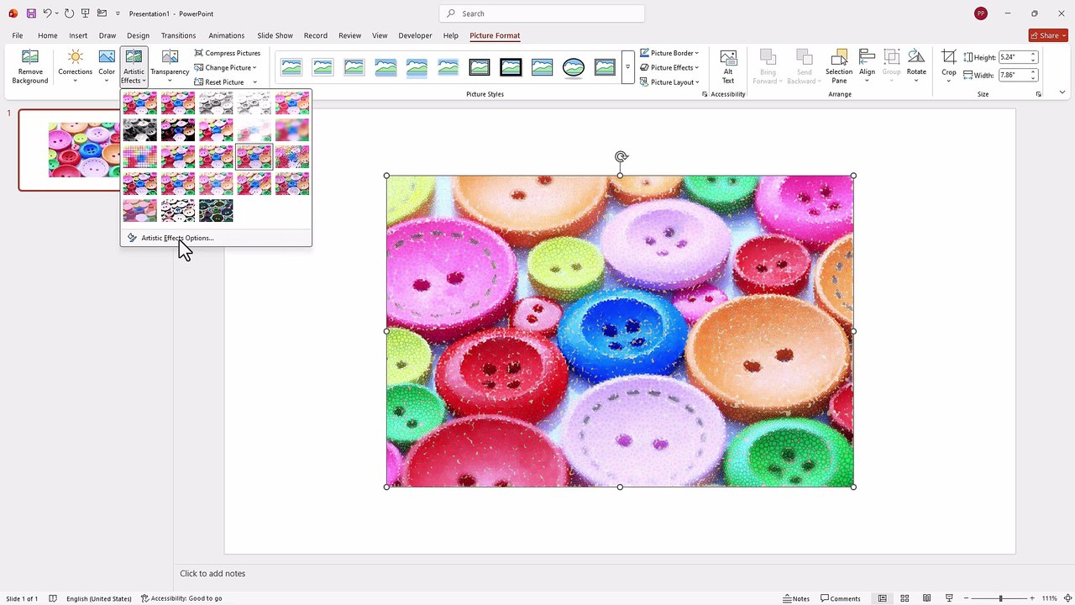
Task: Redo the last action
Action: pos(69,13)
